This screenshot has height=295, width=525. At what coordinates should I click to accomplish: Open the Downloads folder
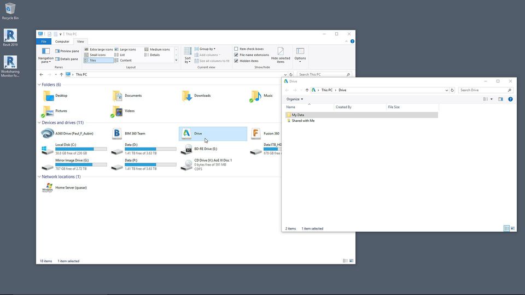196,96
